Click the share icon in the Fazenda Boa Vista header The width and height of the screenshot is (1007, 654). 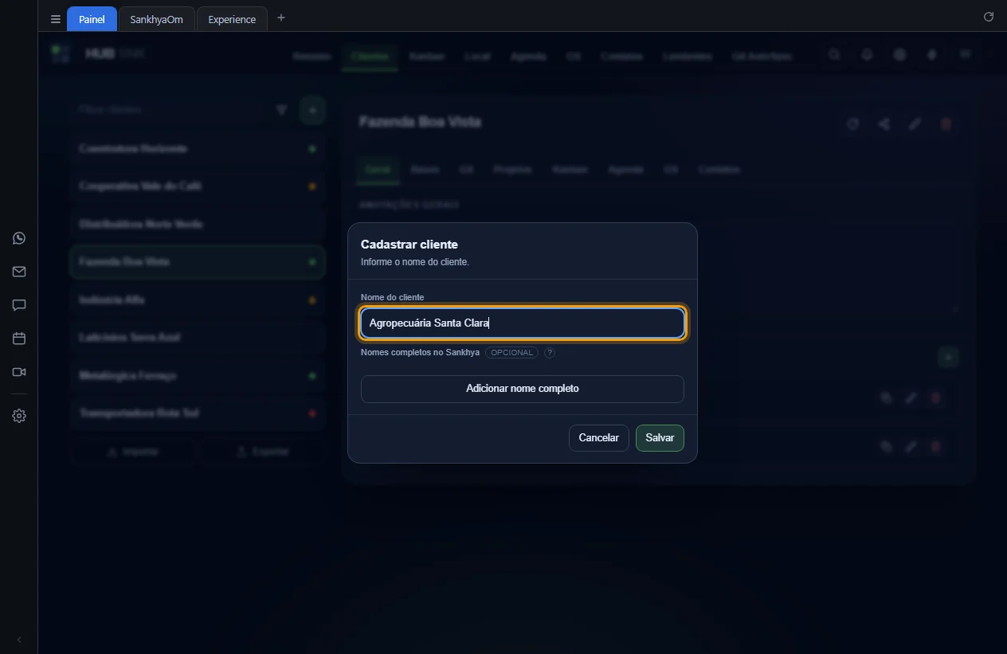click(884, 123)
